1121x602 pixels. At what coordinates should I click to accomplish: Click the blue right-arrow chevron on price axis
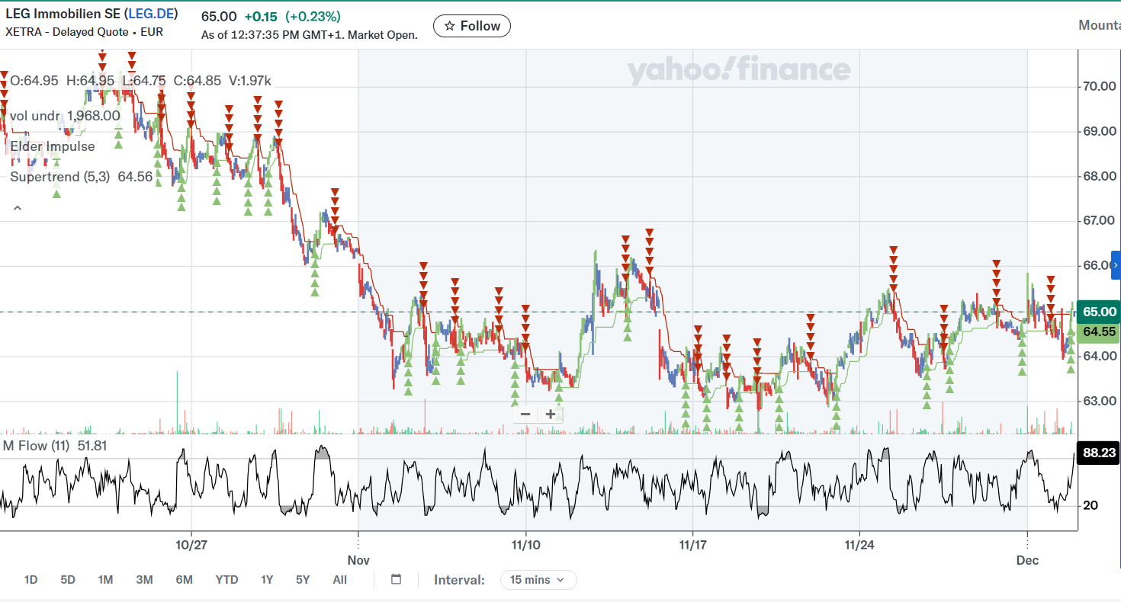(1116, 264)
